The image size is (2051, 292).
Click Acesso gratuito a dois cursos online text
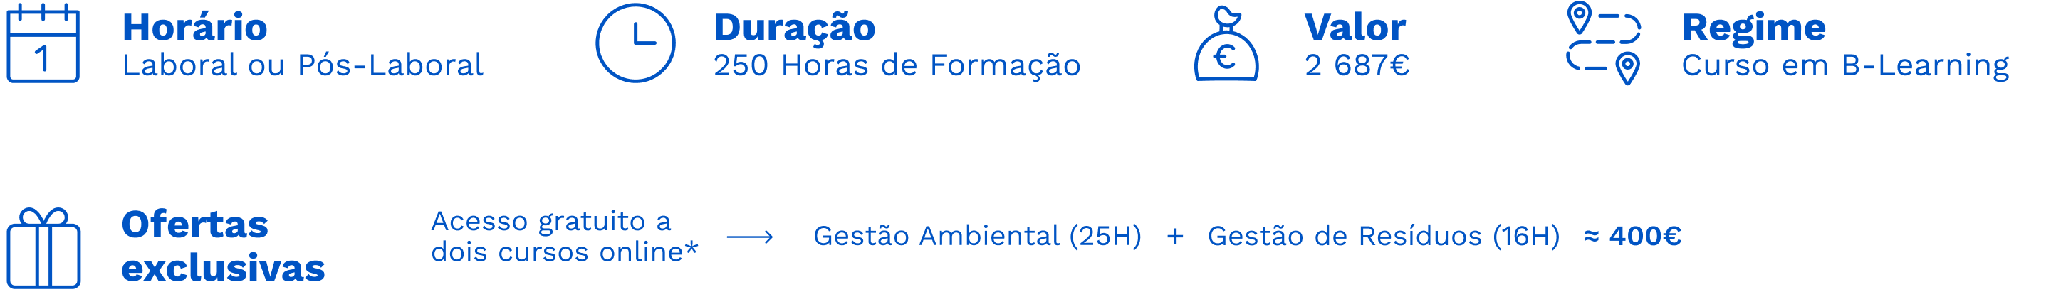[x=564, y=237]
